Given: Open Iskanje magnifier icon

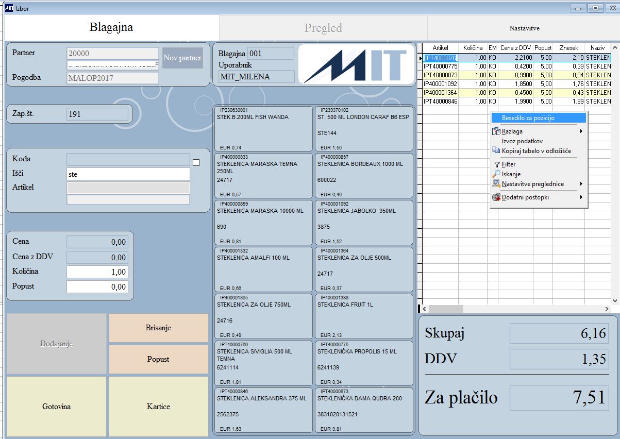Looking at the screenshot, I should click(496, 174).
